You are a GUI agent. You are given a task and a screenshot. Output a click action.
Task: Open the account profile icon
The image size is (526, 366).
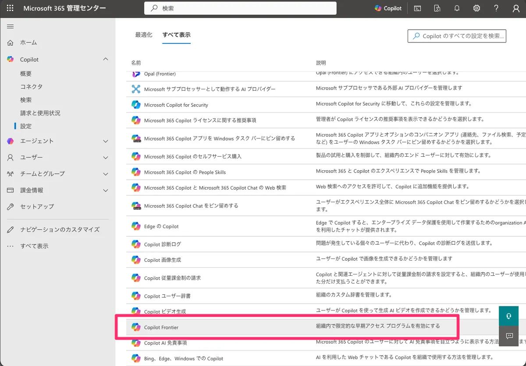(x=516, y=8)
